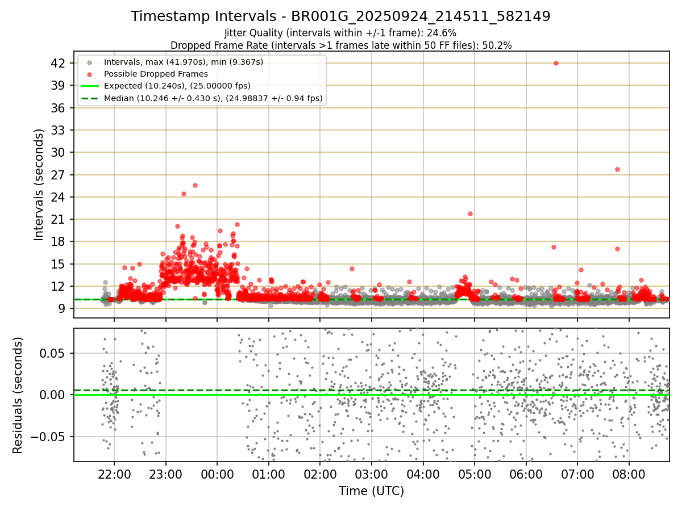
Task: Click the y-axis tick label '42'
Action: click(59, 63)
